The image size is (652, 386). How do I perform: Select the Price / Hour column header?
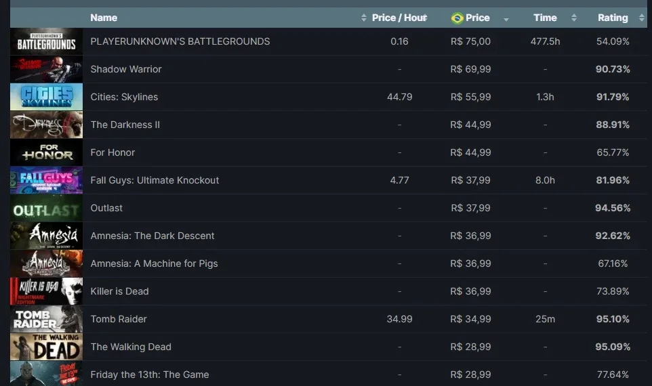[x=399, y=18]
